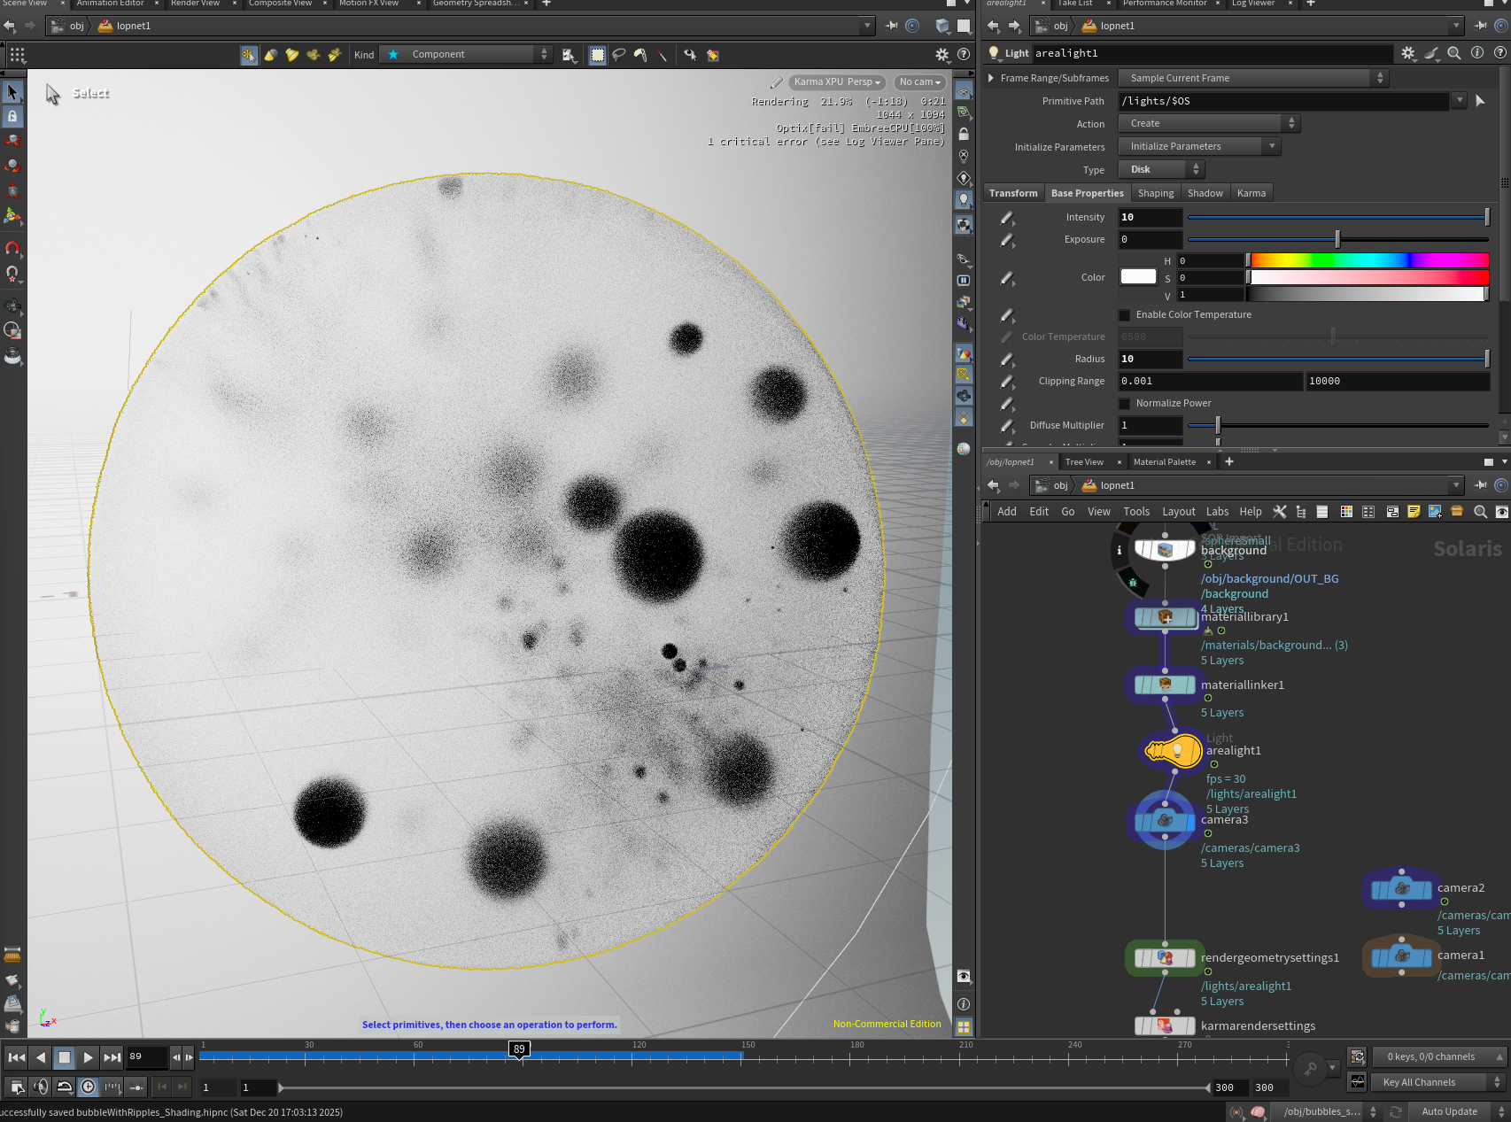Click the Intensity value input field

click(x=1150, y=217)
